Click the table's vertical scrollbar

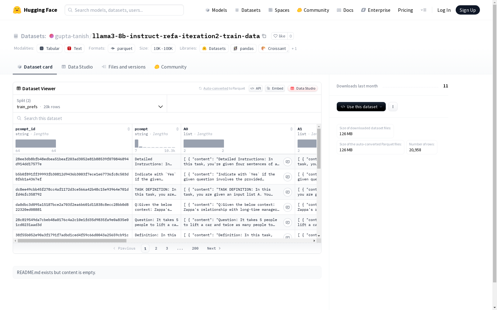(x=319, y=148)
